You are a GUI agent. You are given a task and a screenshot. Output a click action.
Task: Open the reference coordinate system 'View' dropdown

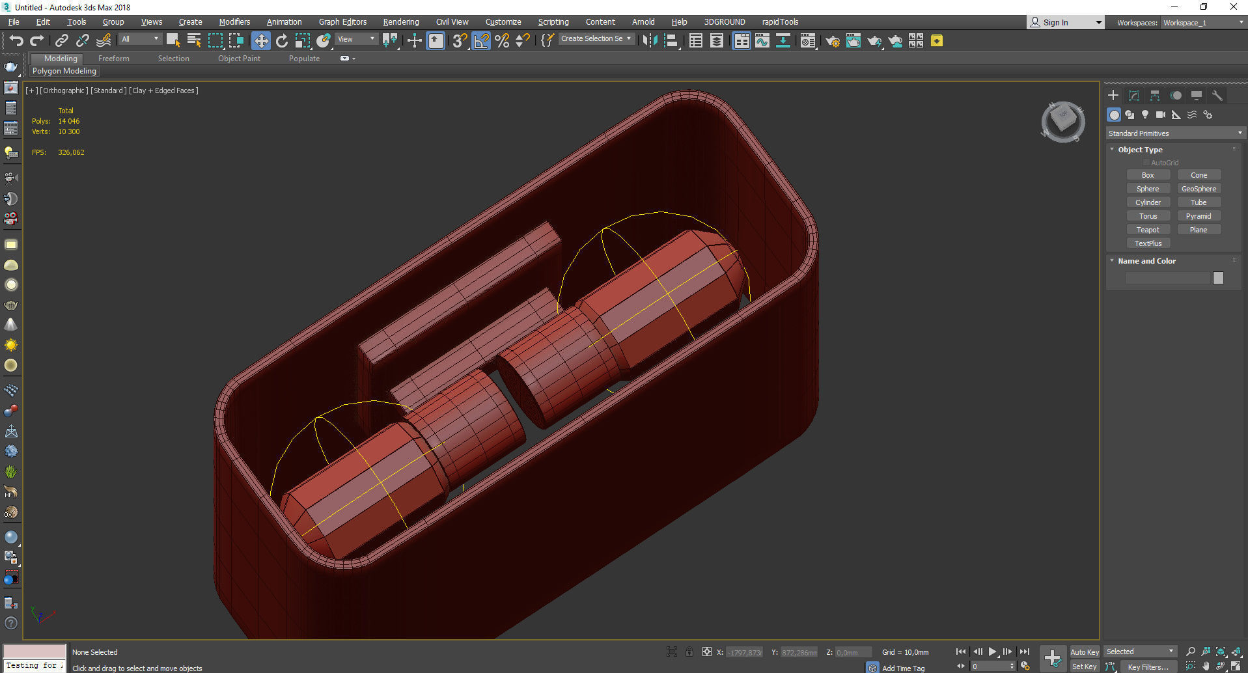356,39
